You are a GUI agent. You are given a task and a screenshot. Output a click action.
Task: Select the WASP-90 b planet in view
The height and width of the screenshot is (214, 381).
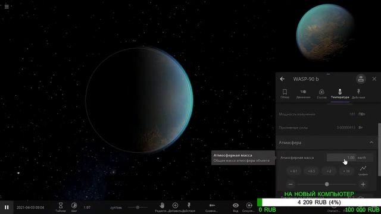(x=139, y=100)
